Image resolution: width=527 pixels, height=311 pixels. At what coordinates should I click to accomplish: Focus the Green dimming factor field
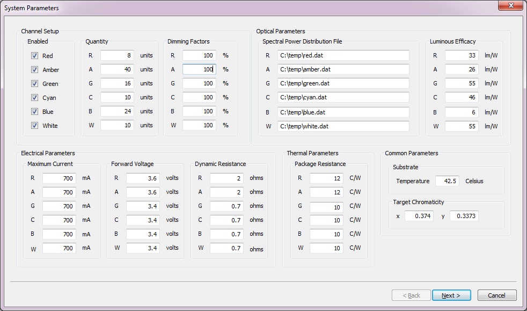[x=199, y=83]
